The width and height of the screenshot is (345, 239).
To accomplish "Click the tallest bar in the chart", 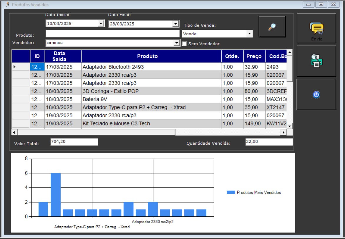I will pyautogui.click(x=56, y=195).
